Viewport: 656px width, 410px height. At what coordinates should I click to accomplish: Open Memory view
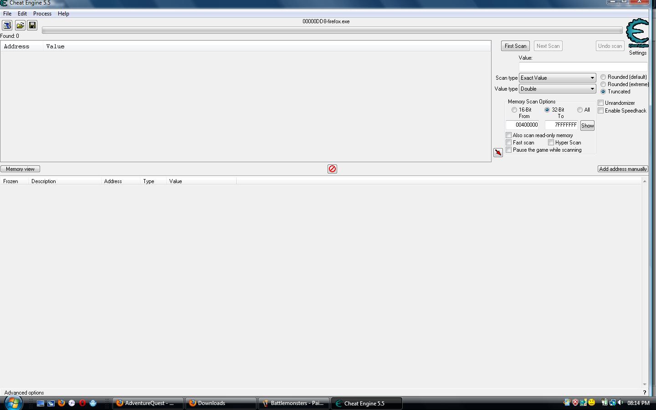[x=20, y=169]
